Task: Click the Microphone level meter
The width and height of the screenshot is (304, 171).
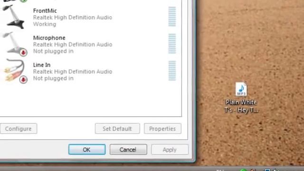Action: [x=172, y=44]
